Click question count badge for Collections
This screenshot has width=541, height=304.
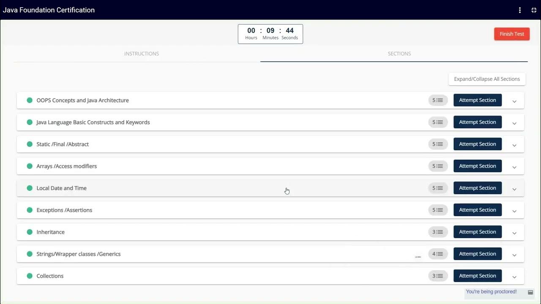(x=438, y=276)
